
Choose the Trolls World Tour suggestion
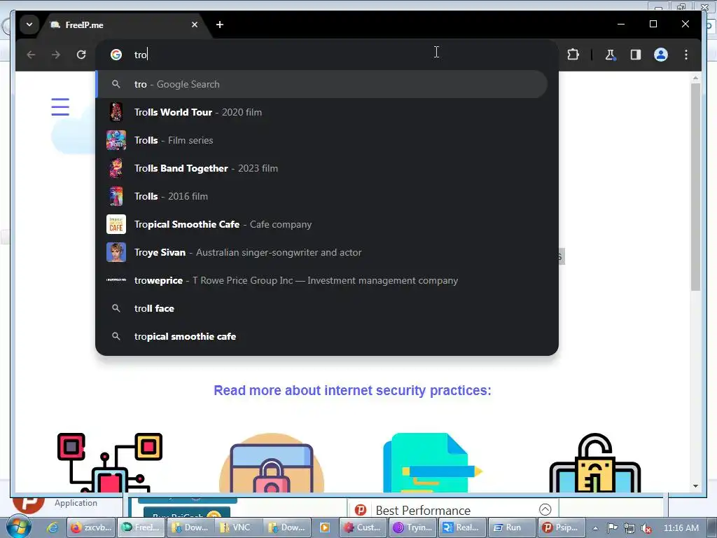click(322, 112)
